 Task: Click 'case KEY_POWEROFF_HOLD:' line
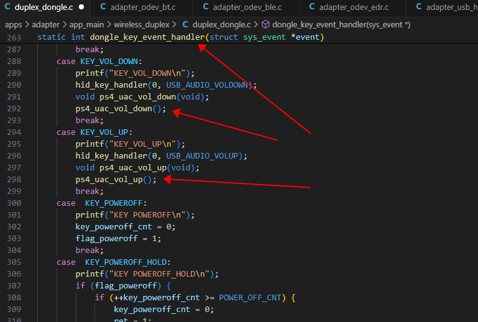pos(113,262)
